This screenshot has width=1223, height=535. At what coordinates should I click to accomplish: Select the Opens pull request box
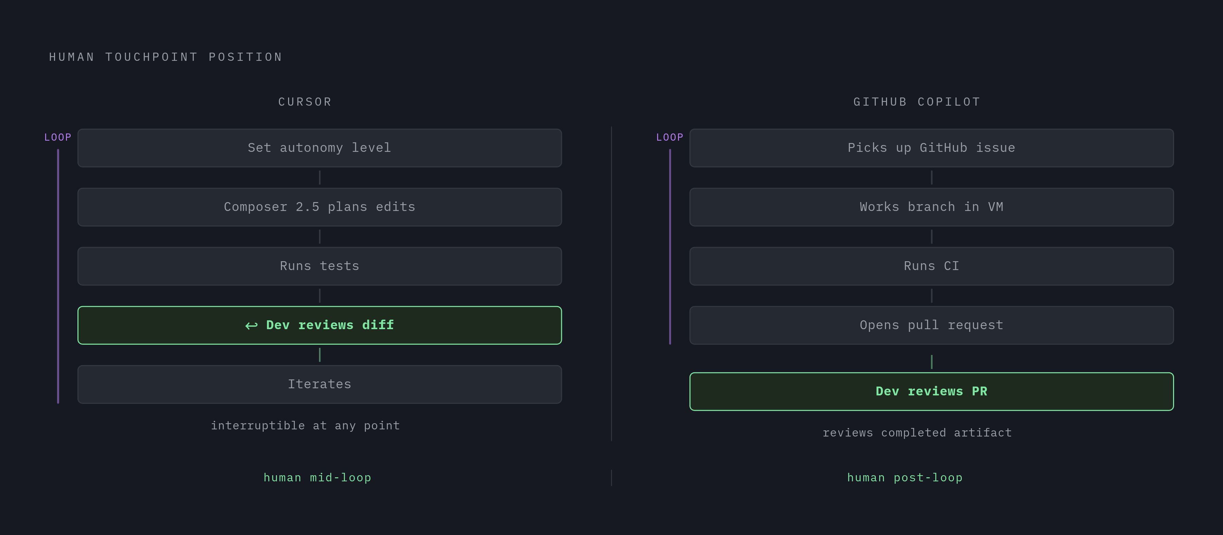[932, 325]
